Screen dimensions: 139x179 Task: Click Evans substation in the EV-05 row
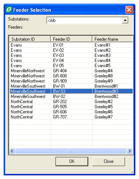[16, 66]
